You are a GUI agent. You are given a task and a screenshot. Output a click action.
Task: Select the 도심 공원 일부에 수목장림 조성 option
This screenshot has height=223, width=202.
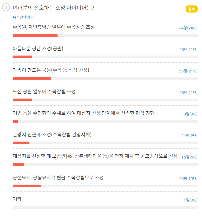44,91
